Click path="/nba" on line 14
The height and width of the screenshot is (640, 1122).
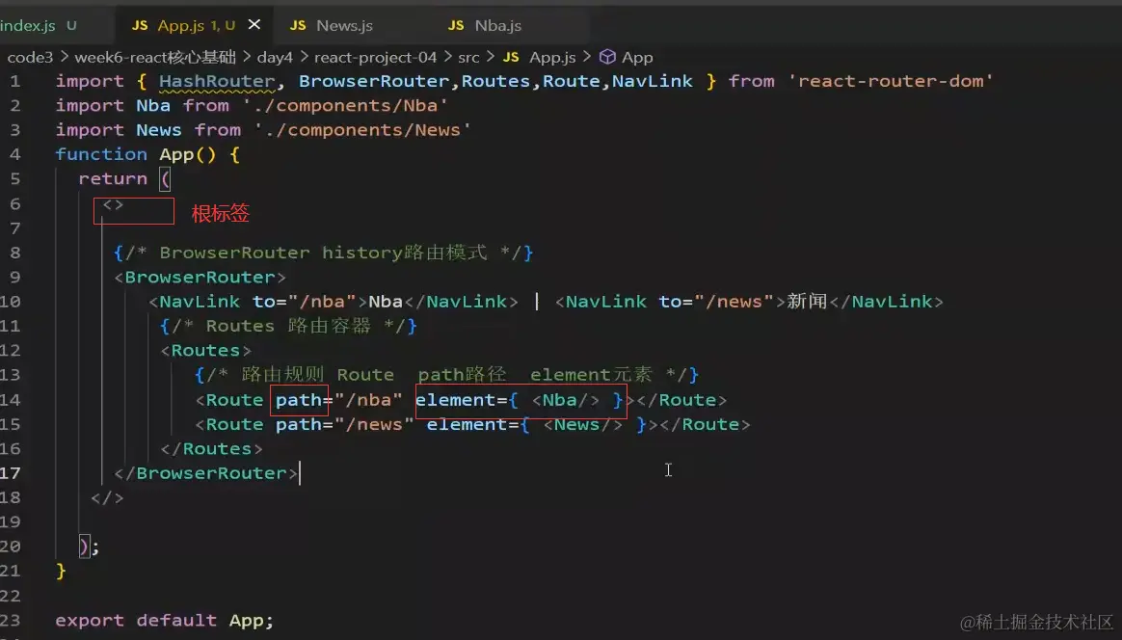338,399
